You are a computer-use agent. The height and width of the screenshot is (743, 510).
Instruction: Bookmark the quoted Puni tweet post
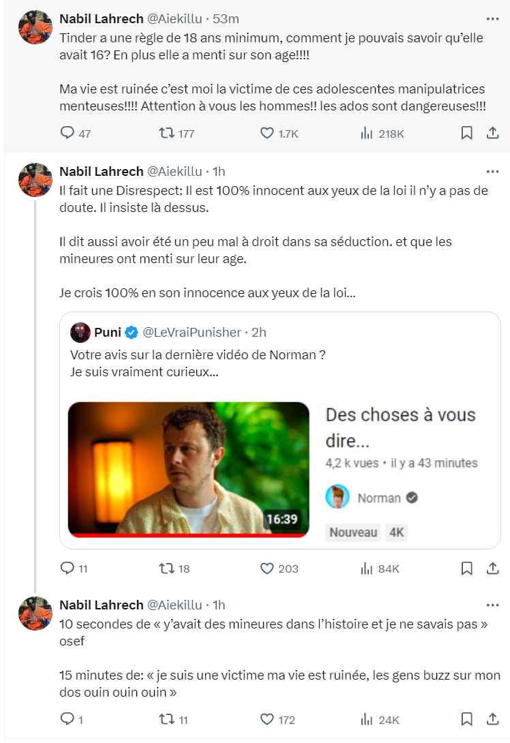pyautogui.click(x=466, y=568)
